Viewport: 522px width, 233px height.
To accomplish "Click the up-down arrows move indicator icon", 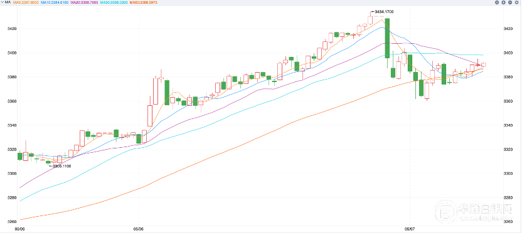I will 503,3.
